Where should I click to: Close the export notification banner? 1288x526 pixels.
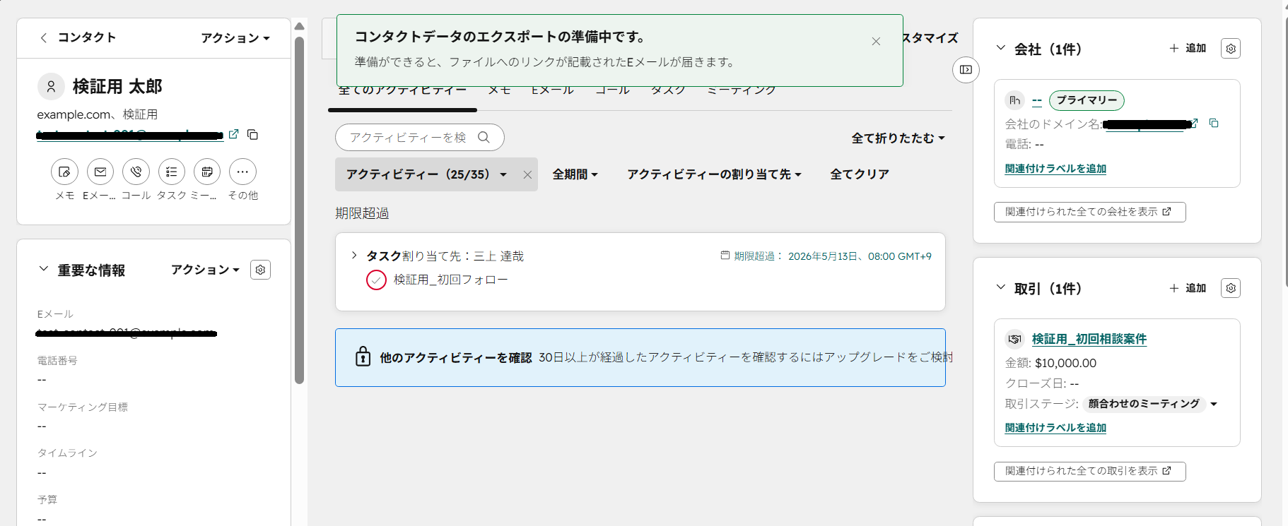[876, 42]
